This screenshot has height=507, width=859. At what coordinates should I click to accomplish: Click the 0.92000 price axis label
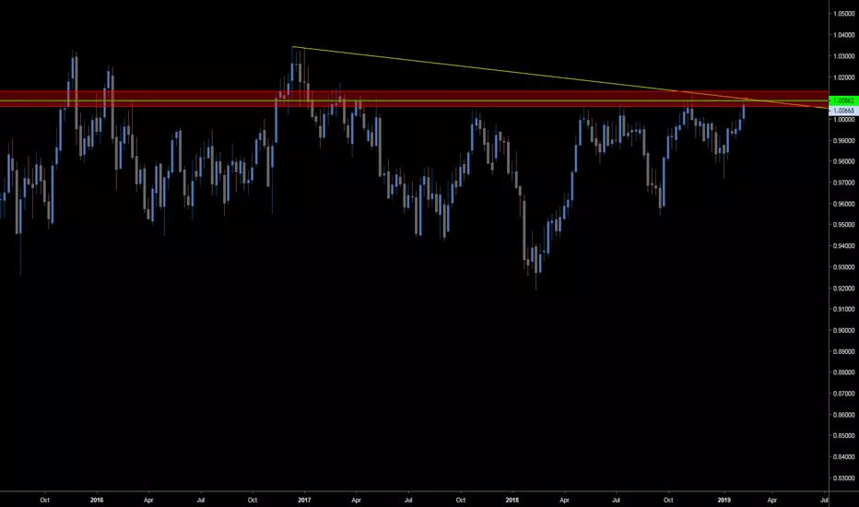tap(844, 289)
